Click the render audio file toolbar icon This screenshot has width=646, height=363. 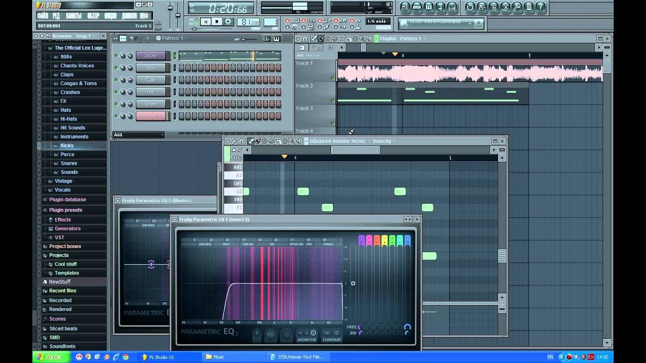[494, 7]
